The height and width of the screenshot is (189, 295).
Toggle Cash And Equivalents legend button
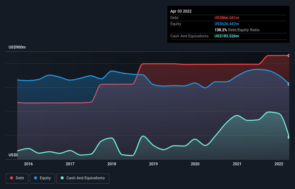[x=83, y=178]
